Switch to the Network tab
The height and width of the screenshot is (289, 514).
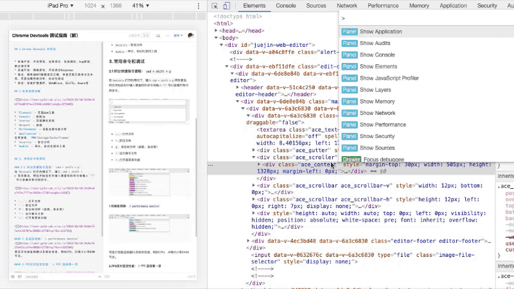click(347, 6)
